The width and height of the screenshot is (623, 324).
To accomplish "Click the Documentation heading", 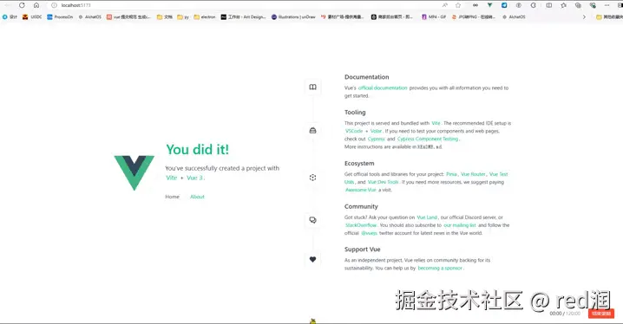I will pos(367,77).
